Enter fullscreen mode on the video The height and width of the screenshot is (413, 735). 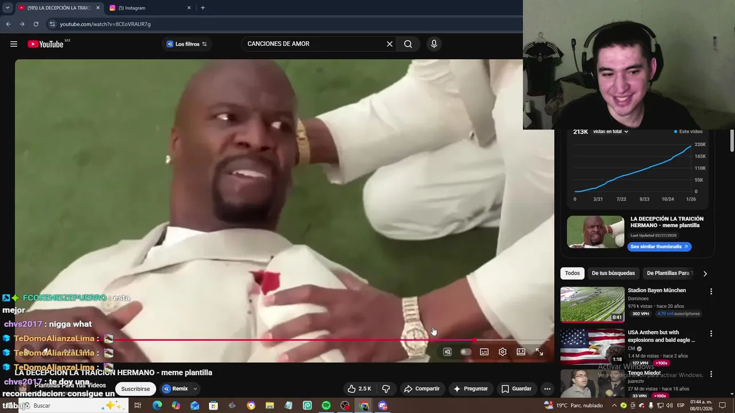click(x=539, y=352)
